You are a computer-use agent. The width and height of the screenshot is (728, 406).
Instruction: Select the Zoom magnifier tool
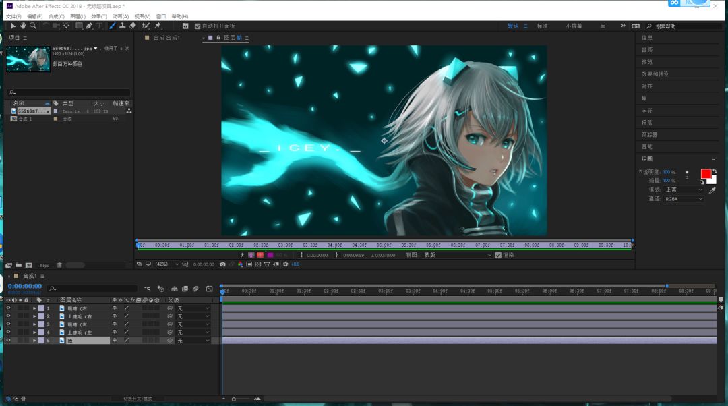(33, 26)
